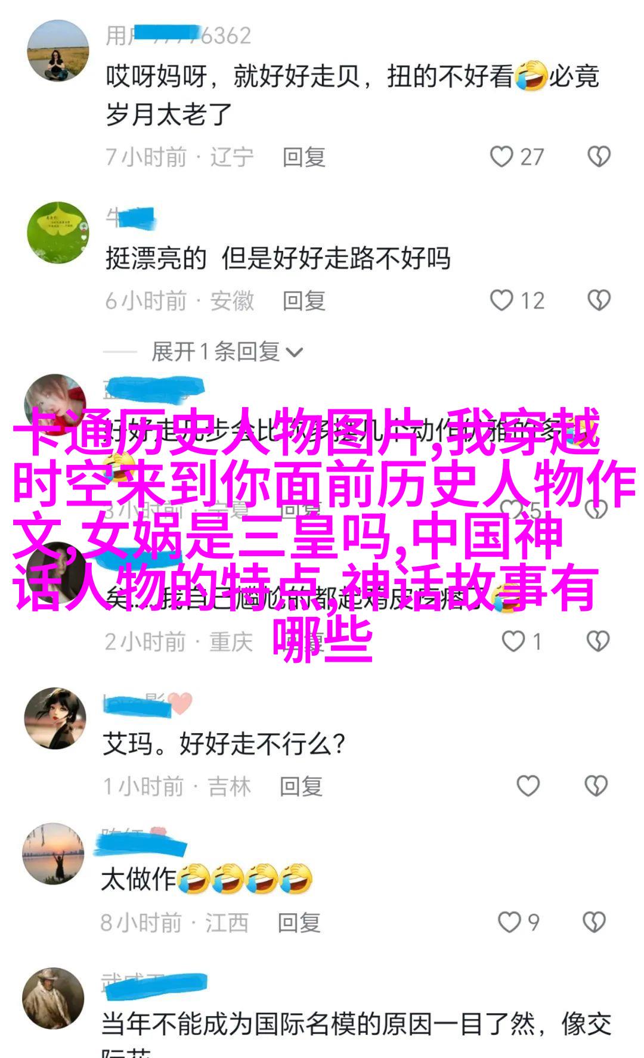Like the comment from 辽宁 with 27 likes

[x=501, y=156]
